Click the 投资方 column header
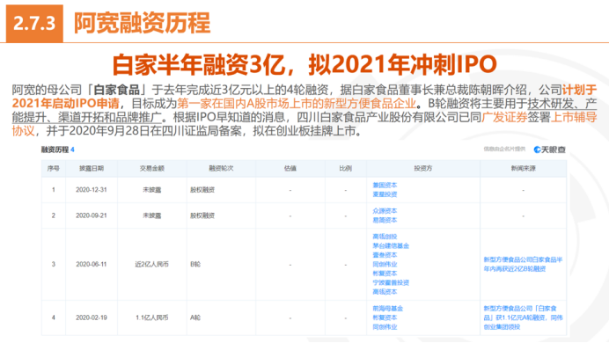 click(423, 168)
